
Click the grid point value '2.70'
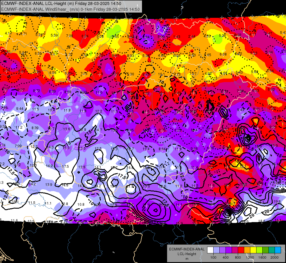[162, 130]
